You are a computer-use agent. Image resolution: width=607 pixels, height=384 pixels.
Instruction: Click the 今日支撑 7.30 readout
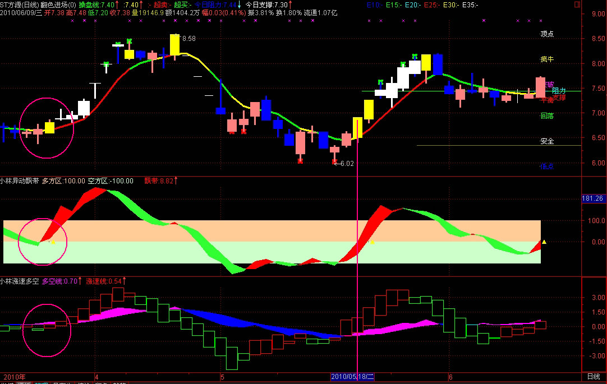tap(265, 4)
